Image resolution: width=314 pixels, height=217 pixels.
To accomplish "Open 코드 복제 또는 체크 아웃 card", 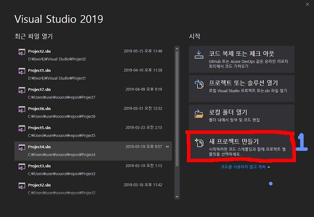I will [x=242, y=59].
